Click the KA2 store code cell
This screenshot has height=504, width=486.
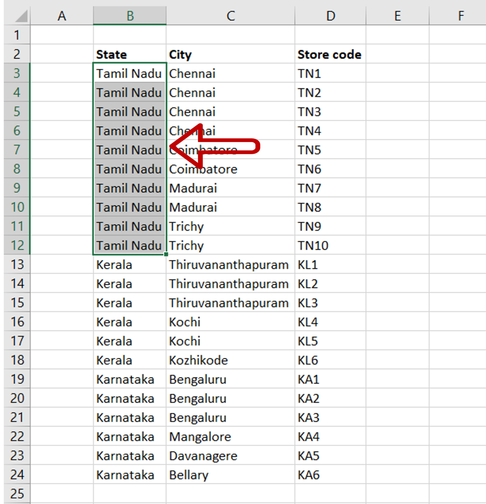[330, 398]
